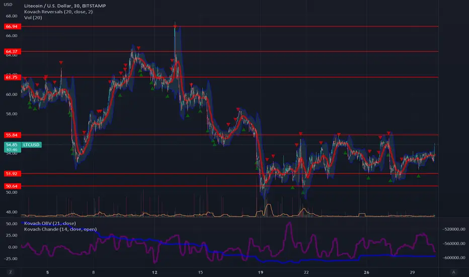Open the Litecoin / U.S. Dollar symbol legend
Viewport: 469px width, 277px height.
(65, 6)
